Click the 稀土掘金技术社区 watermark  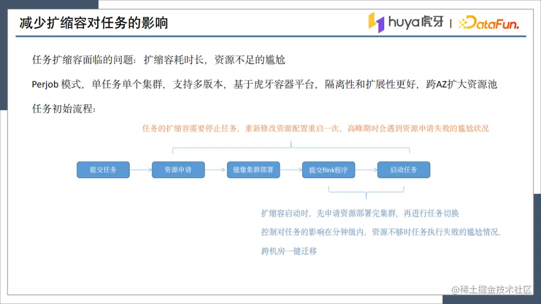coord(491,289)
